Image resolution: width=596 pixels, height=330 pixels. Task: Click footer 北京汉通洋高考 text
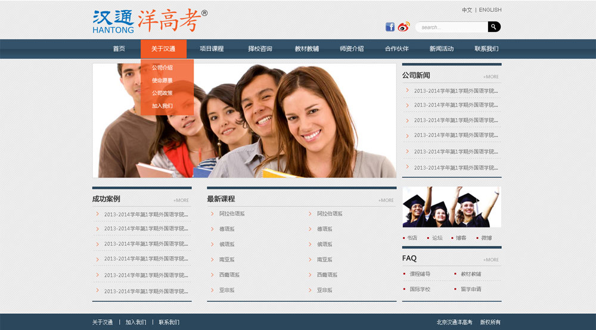[x=454, y=322]
